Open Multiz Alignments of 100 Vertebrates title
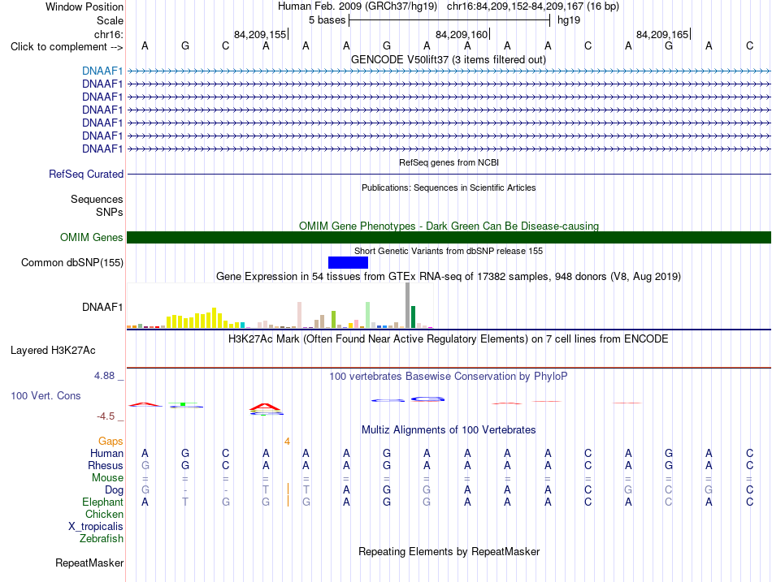Screen dimensions: 772x582 [x=449, y=430]
